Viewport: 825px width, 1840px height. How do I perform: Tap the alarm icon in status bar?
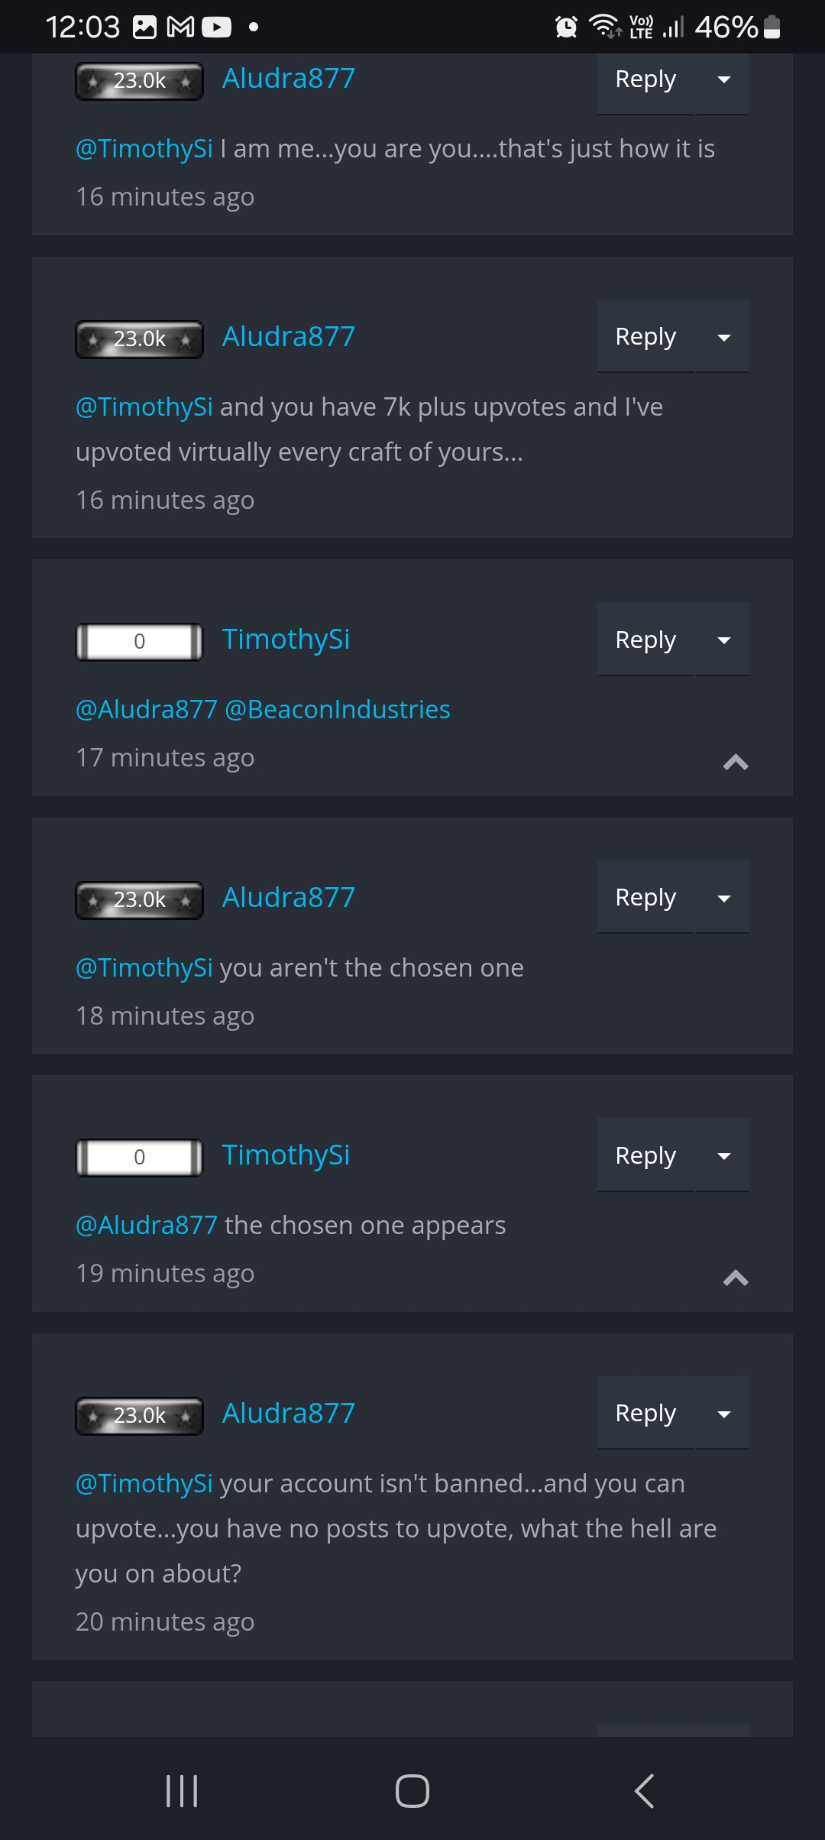coord(566,28)
